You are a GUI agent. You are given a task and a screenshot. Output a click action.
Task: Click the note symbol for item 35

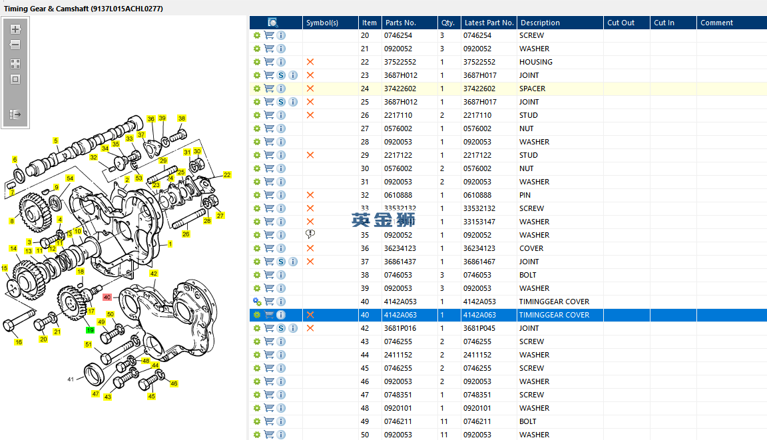(x=310, y=234)
